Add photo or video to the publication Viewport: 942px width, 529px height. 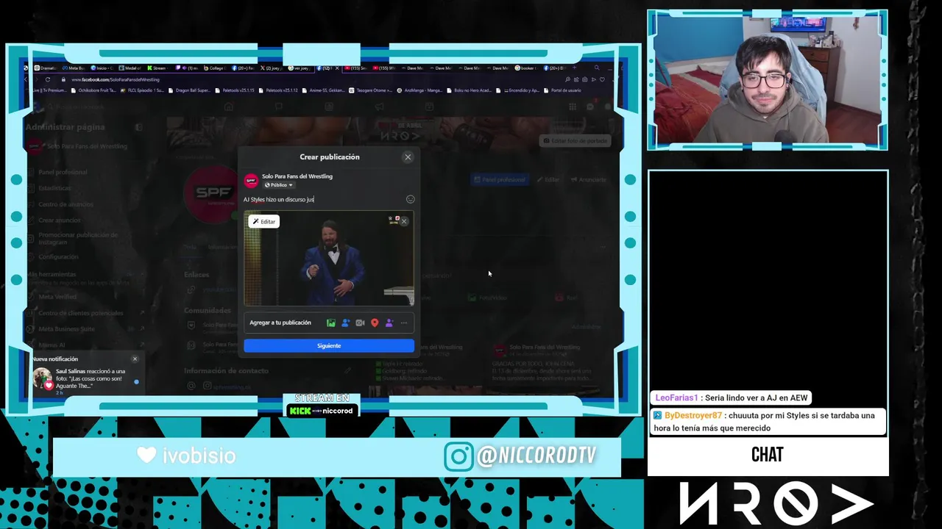[331, 323]
